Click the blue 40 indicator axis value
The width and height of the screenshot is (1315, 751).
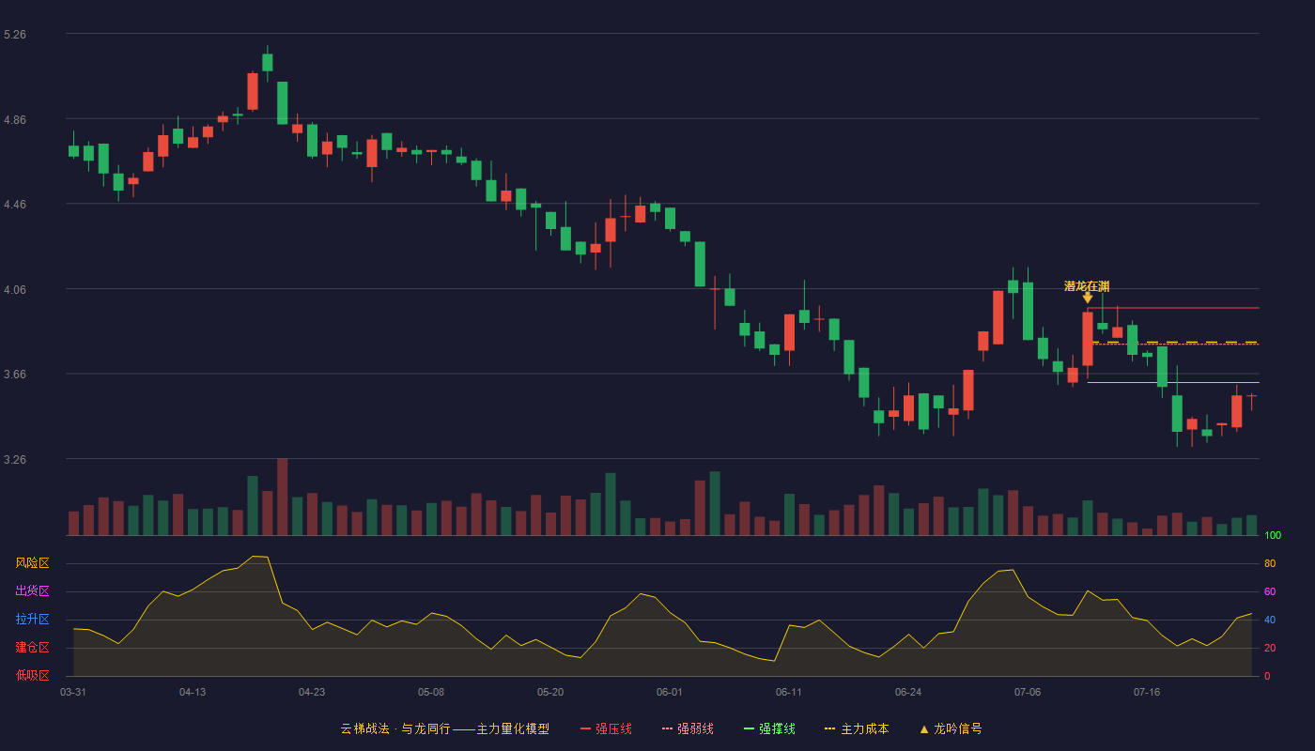click(x=1270, y=620)
